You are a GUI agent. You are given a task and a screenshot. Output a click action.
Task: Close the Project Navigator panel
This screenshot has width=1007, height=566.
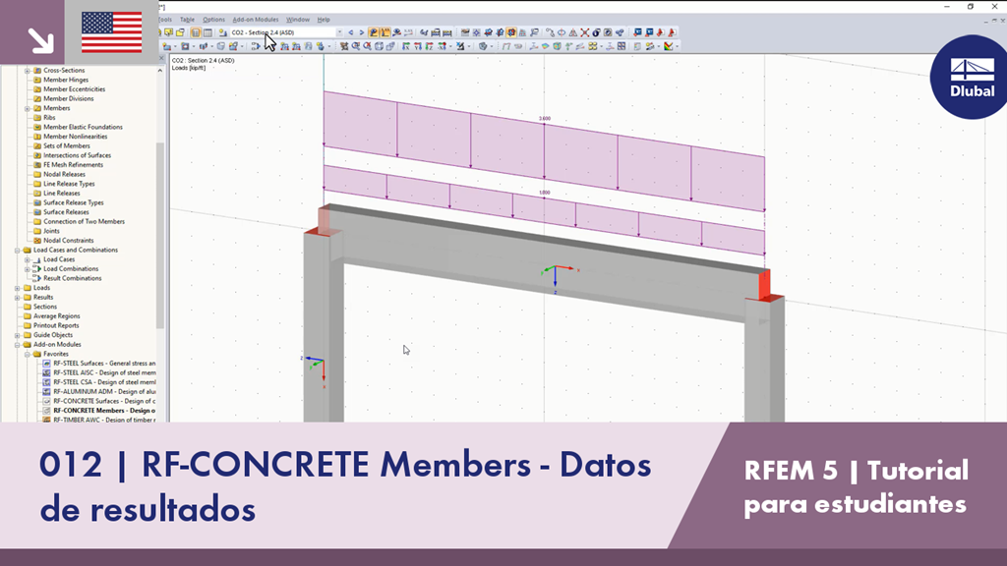click(x=162, y=58)
